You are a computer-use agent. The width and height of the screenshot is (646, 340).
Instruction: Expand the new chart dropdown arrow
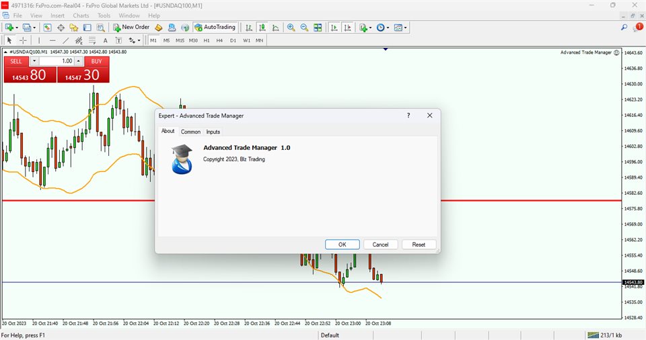16,28
